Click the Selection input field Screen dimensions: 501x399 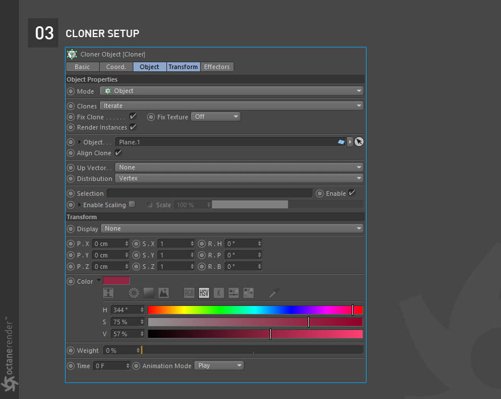pos(210,194)
